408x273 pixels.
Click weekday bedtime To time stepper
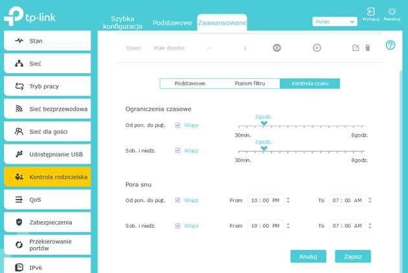(x=370, y=200)
